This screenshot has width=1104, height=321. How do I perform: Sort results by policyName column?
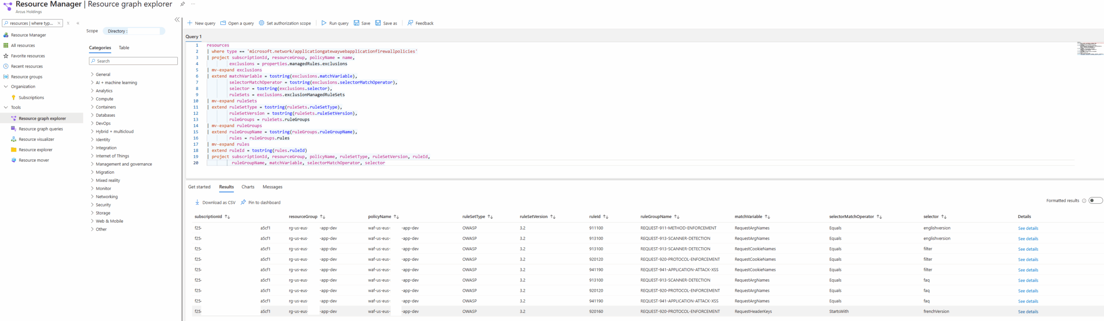click(396, 217)
